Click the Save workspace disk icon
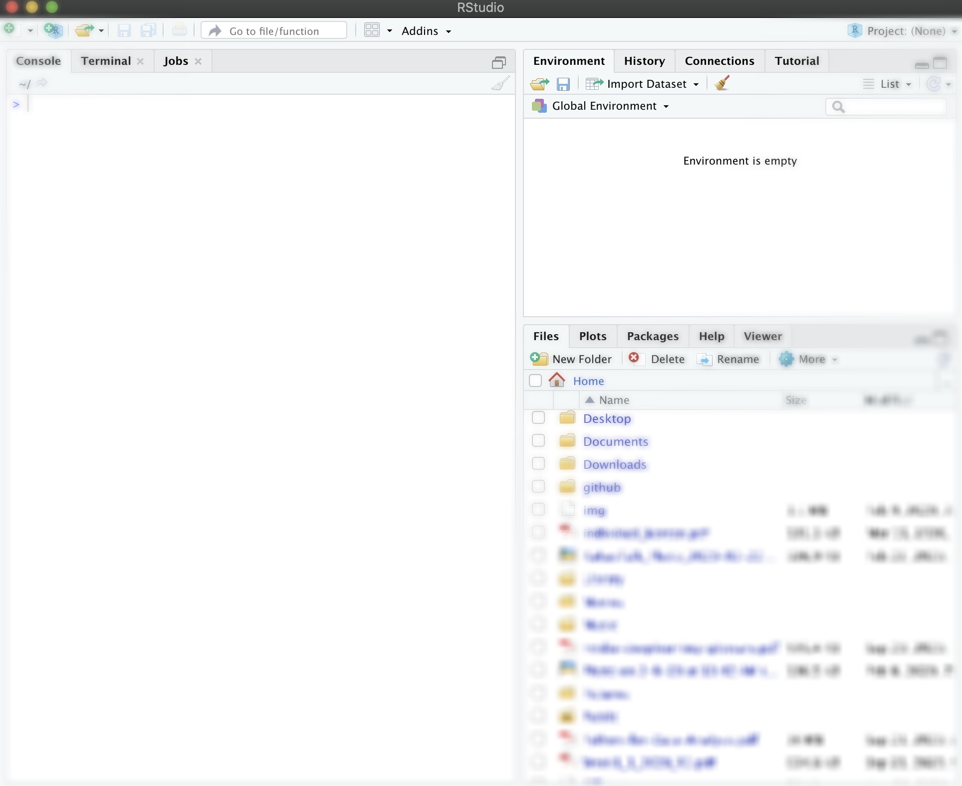 tap(563, 84)
